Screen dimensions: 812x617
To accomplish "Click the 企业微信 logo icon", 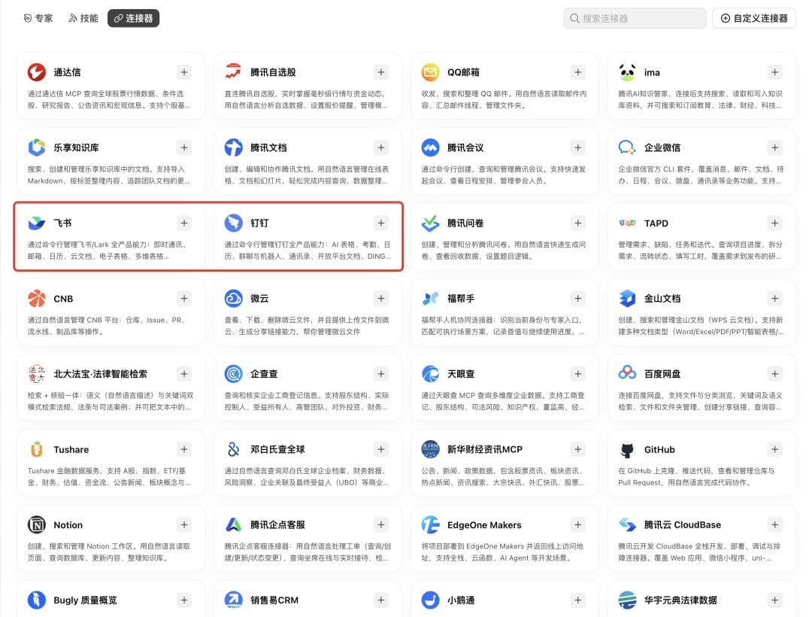I will click(x=627, y=147).
